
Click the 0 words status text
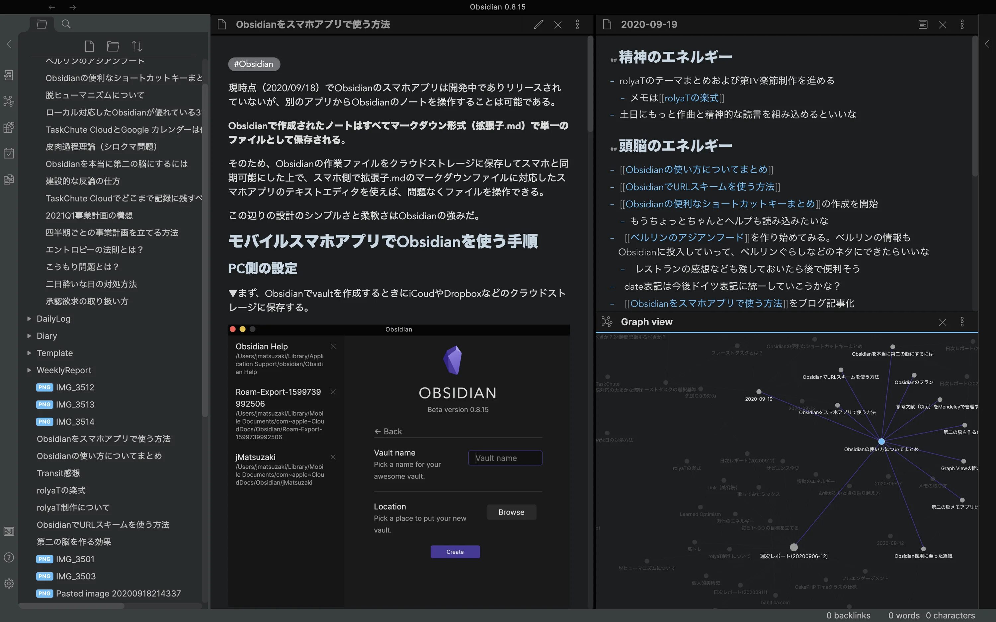click(904, 615)
